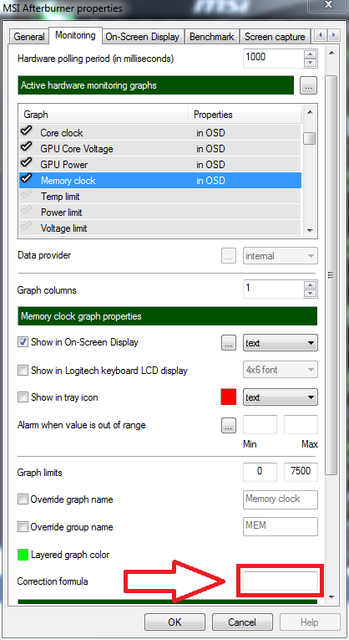Image resolution: width=349 pixels, height=640 pixels.
Task: Switch to the General tab
Action: point(29,36)
